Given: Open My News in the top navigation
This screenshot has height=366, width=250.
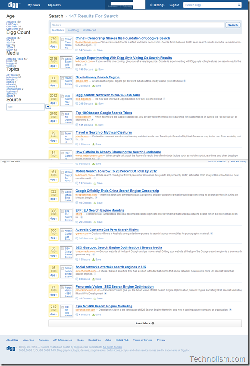Looking at the screenshot, I should coord(34,5).
